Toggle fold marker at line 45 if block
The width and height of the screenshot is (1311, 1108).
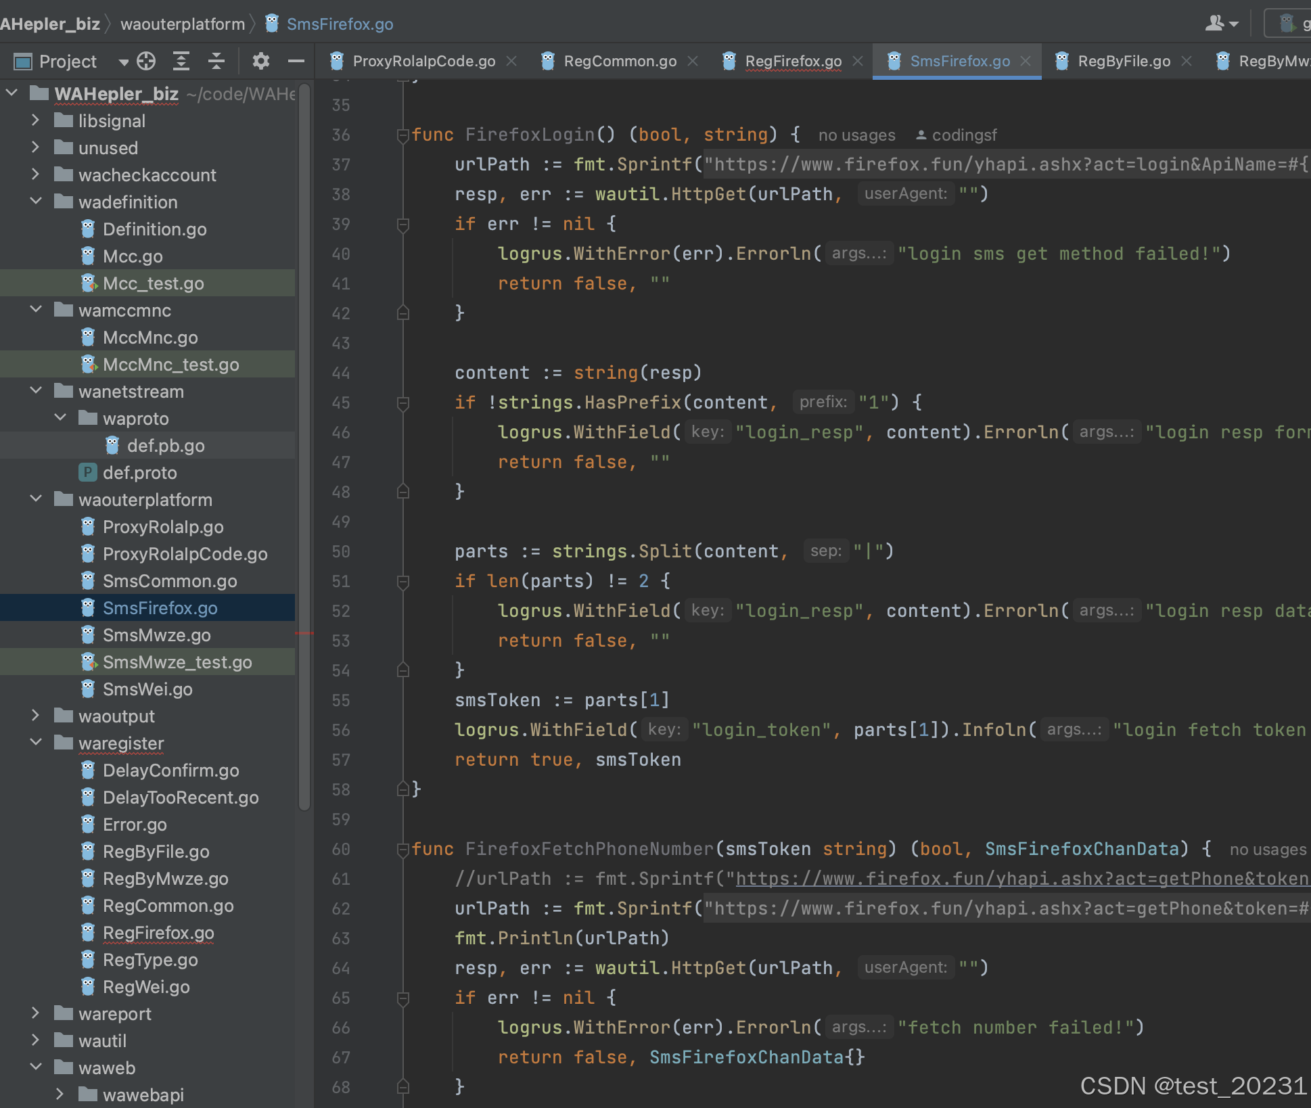pyautogui.click(x=402, y=402)
